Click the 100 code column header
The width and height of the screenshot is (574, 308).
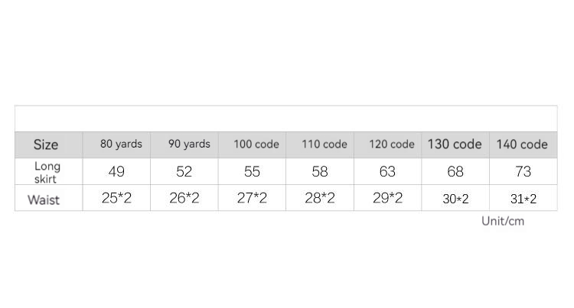tap(256, 144)
